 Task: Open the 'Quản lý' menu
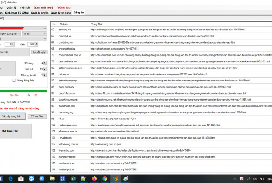11,7
